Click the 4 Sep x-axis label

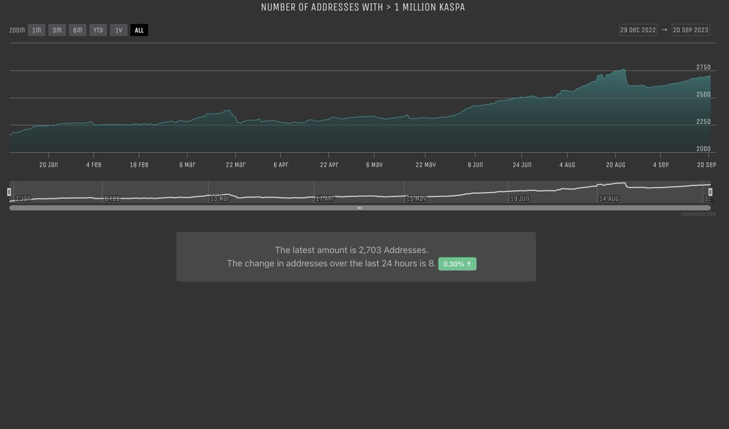coord(660,165)
